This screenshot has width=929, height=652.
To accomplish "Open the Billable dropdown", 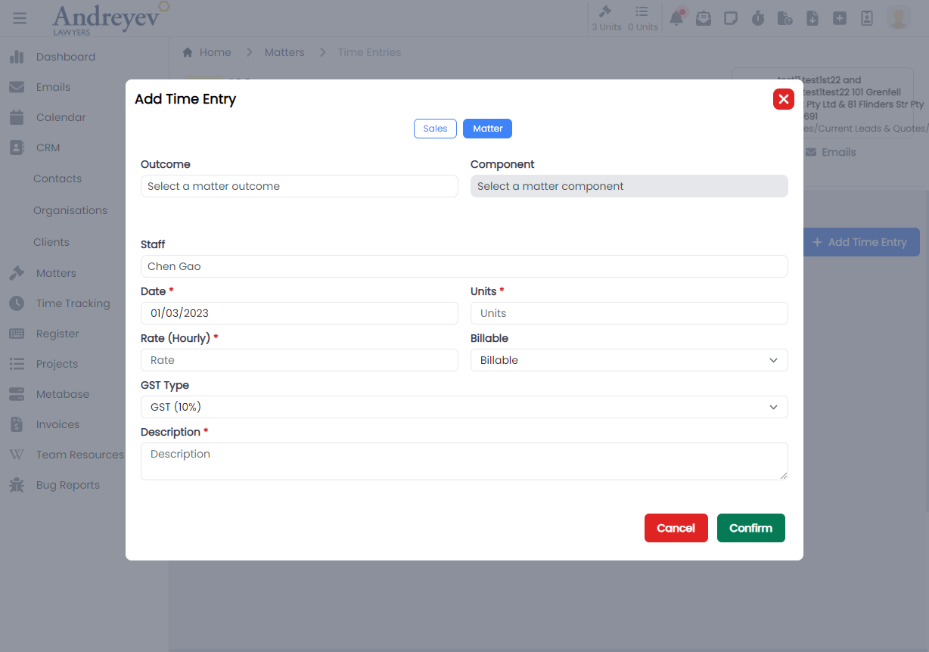I will pyautogui.click(x=629, y=360).
